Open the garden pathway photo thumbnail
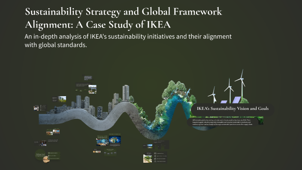Viewport: 302px width, 170px height. 147,158
